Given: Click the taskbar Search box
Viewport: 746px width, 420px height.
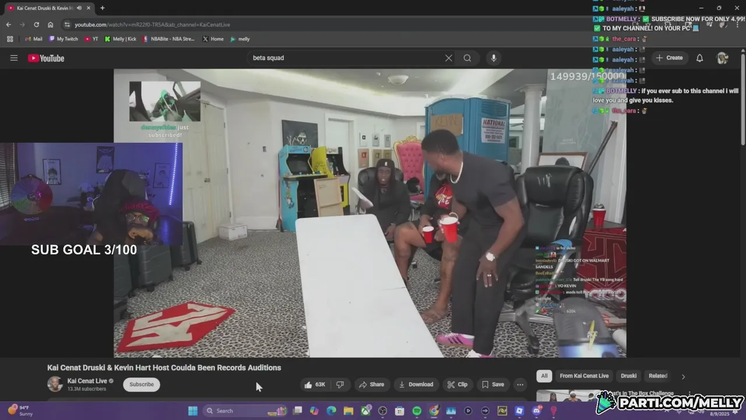Looking at the screenshot, I should tap(245, 411).
